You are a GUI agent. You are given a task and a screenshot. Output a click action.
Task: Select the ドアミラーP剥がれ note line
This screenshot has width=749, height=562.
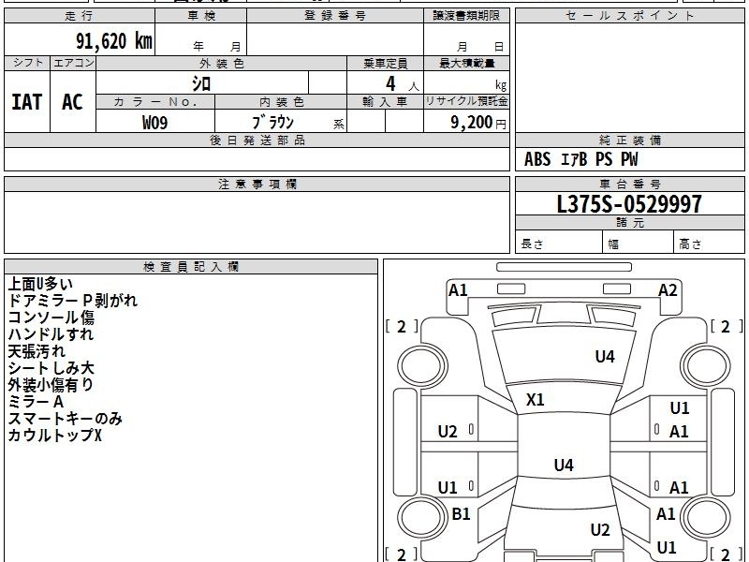73,301
